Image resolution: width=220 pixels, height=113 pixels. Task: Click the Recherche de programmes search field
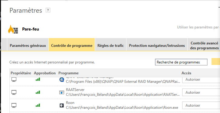coord(181,62)
